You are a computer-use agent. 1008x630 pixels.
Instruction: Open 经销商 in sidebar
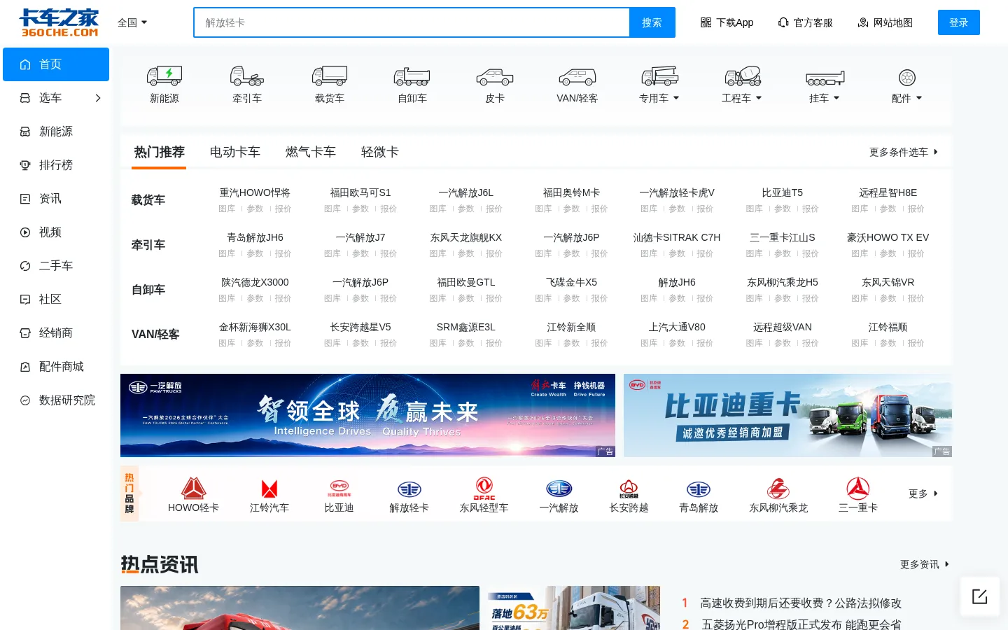point(56,333)
